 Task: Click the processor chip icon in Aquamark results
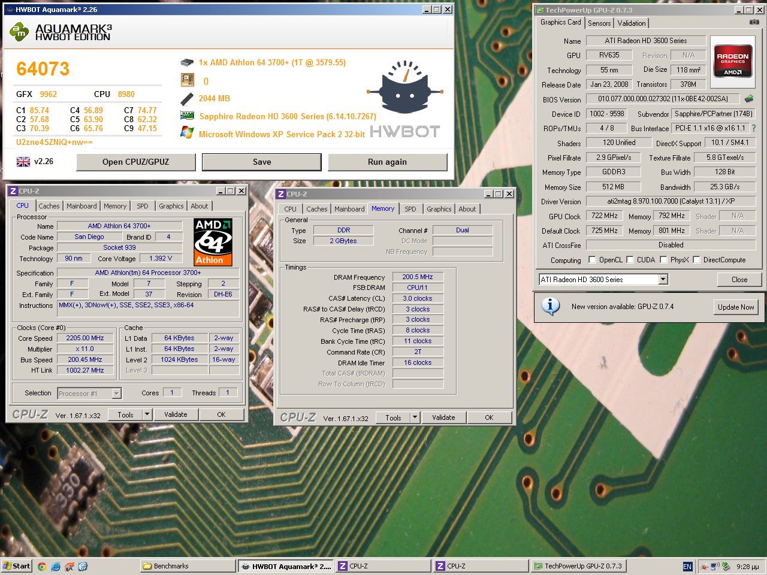click(x=187, y=62)
